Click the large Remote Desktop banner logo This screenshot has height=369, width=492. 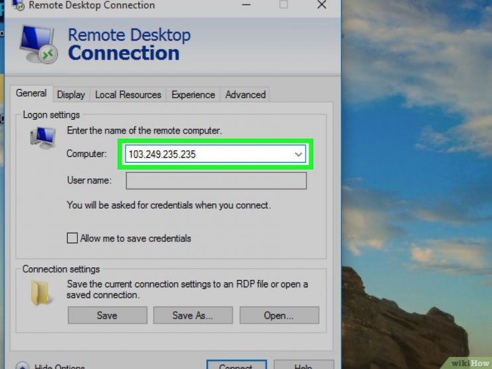(x=39, y=45)
